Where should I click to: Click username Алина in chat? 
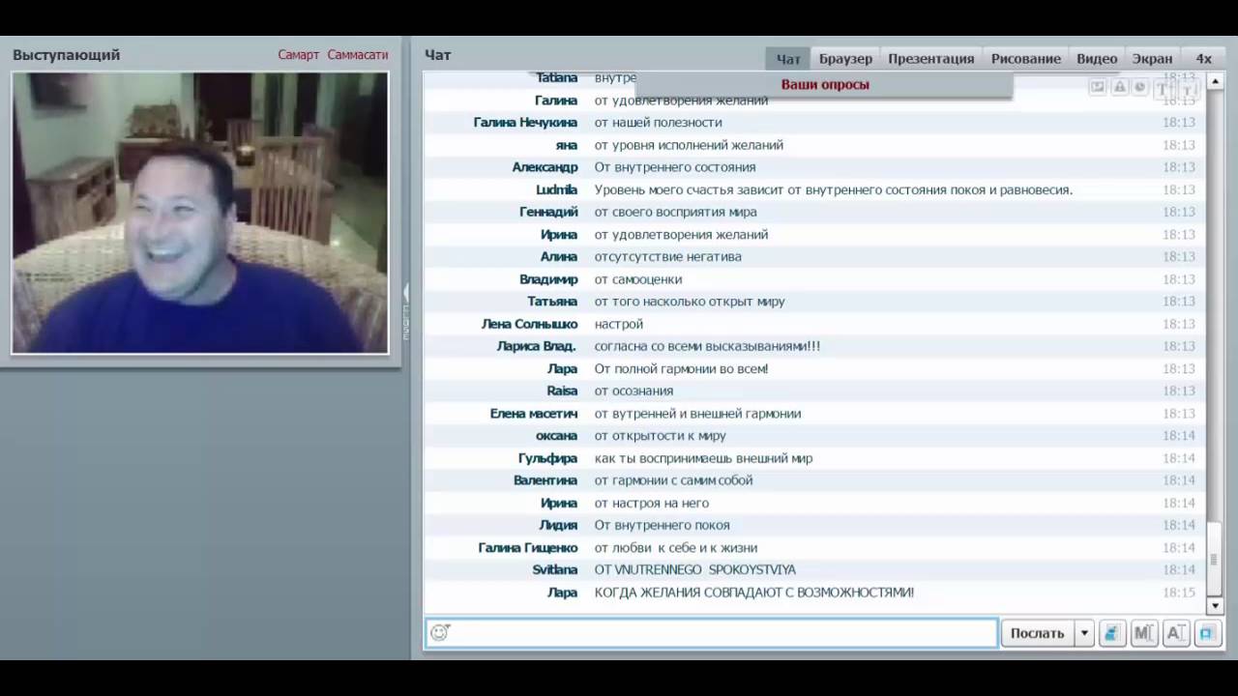click(x=559, y=256)
